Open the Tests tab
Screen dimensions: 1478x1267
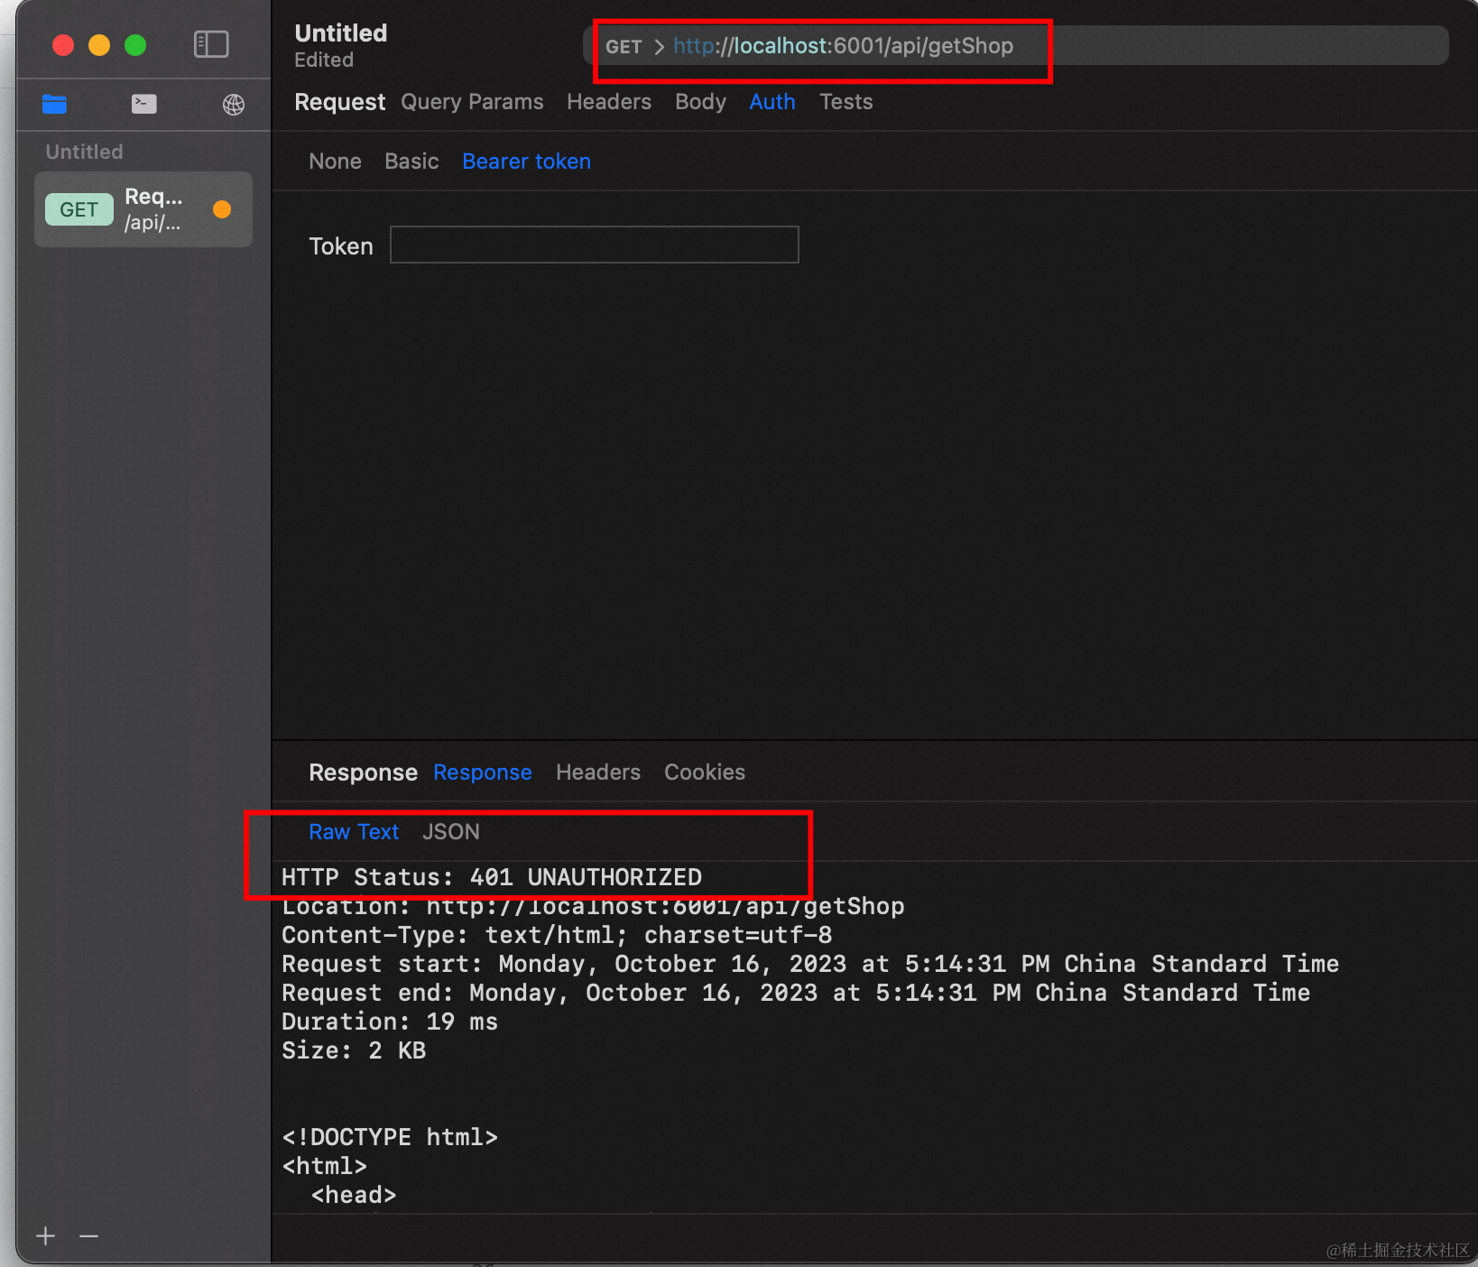click(846, 102)
